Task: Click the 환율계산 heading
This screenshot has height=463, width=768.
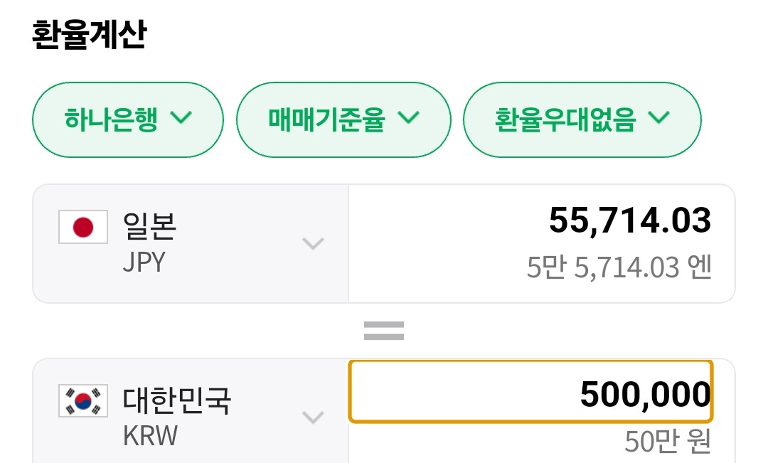Action: 89,35
